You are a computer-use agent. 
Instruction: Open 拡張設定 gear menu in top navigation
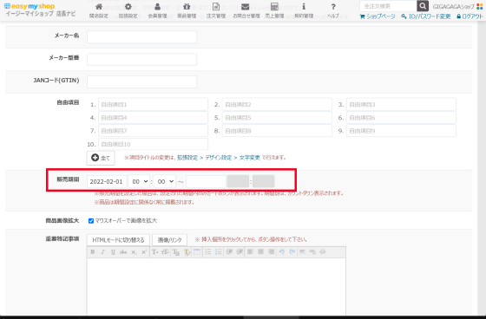click(128, 10)
